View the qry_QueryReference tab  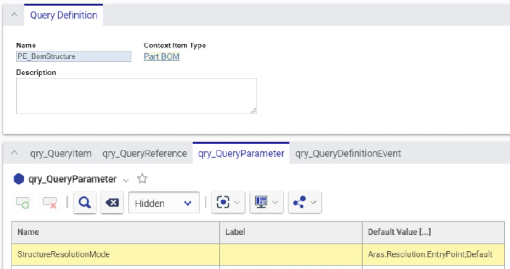pos(144,153)
